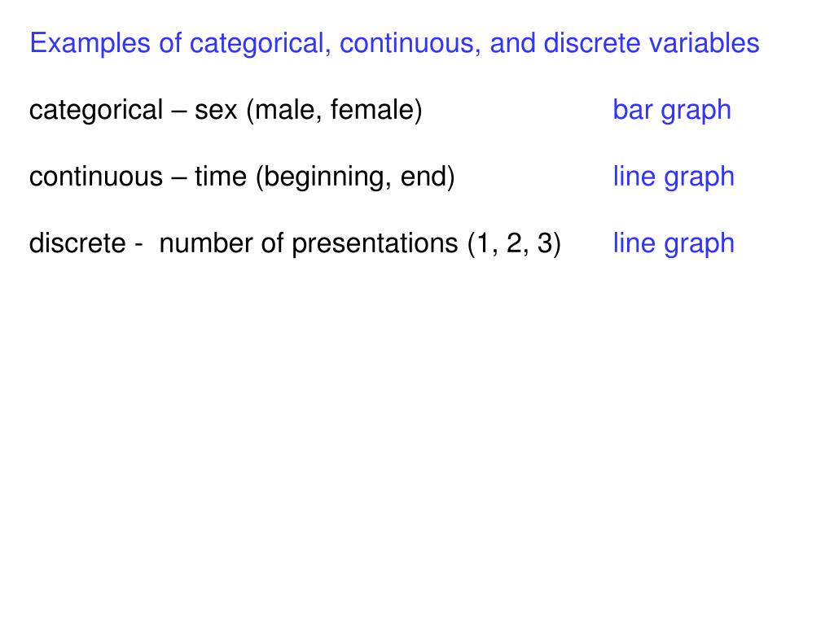Click the word "female)" in the first row
The height and width of the screenshot is (625, 834).
[x=376, y=111]
